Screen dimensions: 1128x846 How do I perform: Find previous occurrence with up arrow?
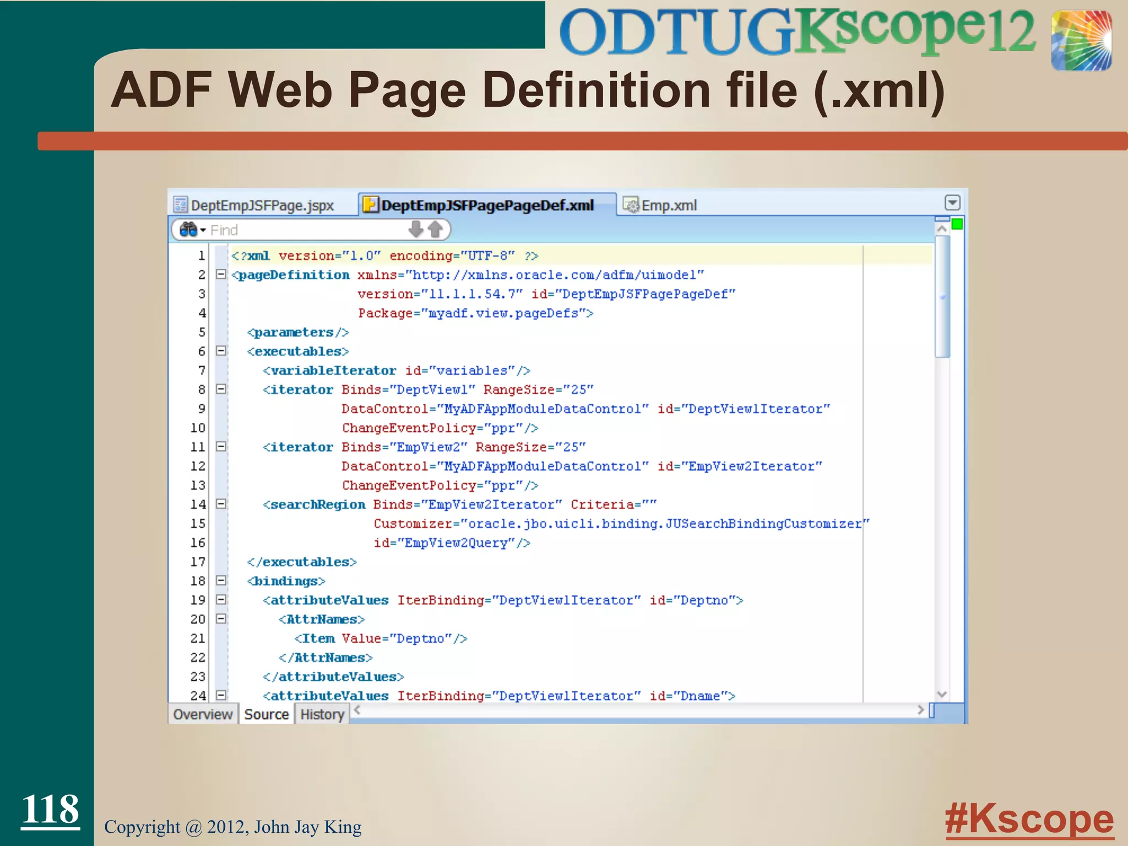(x=435, y=229)
